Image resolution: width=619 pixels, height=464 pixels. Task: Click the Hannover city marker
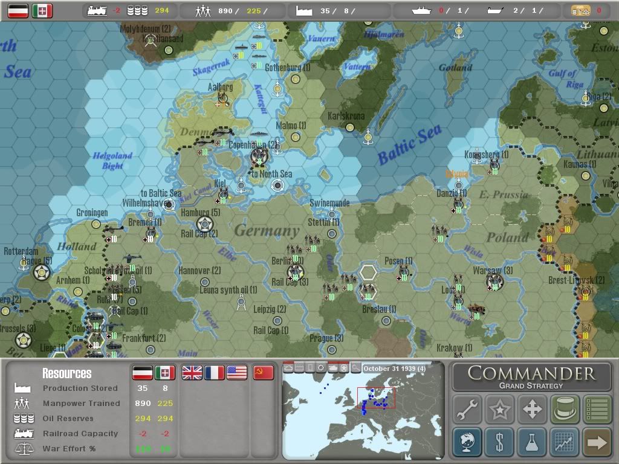click(204, 282)
